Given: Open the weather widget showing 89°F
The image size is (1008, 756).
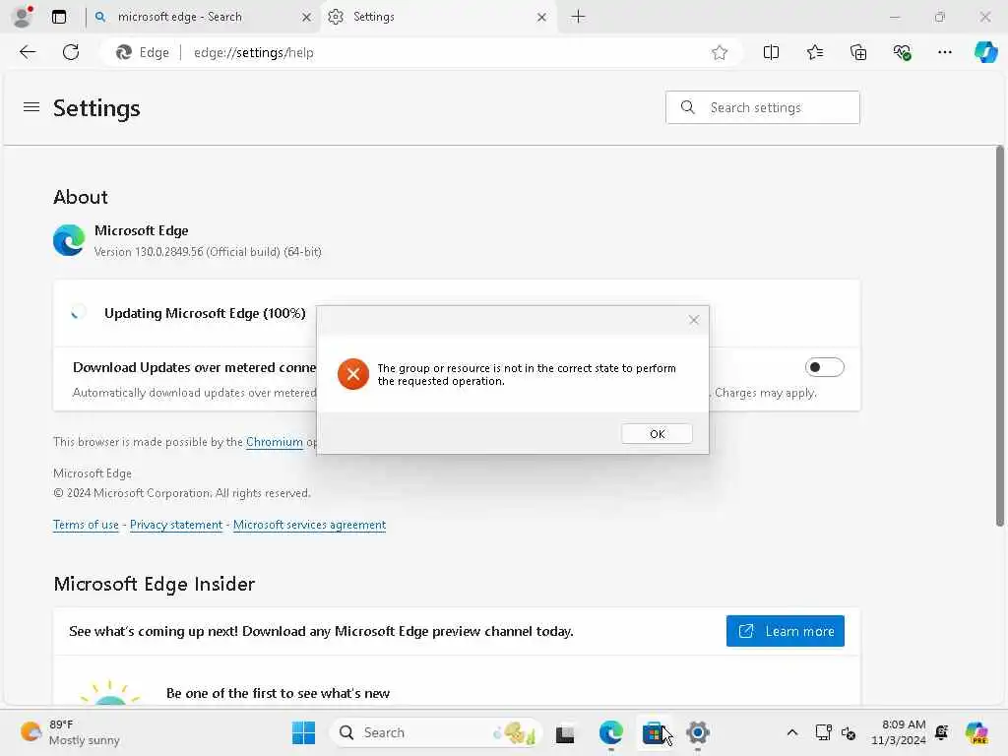Looking at the screenshot, I should (70, 732).
